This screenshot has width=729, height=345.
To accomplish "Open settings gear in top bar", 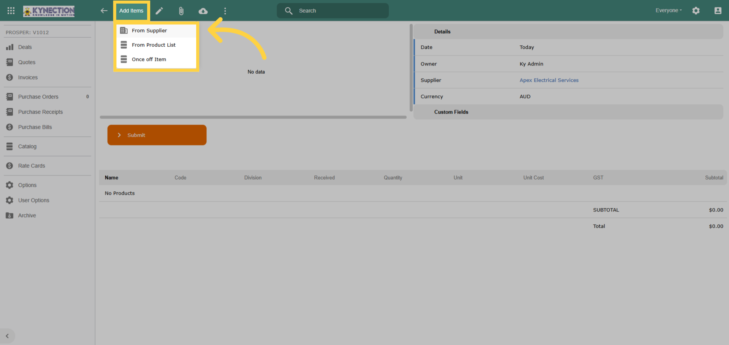I will 696,11.
